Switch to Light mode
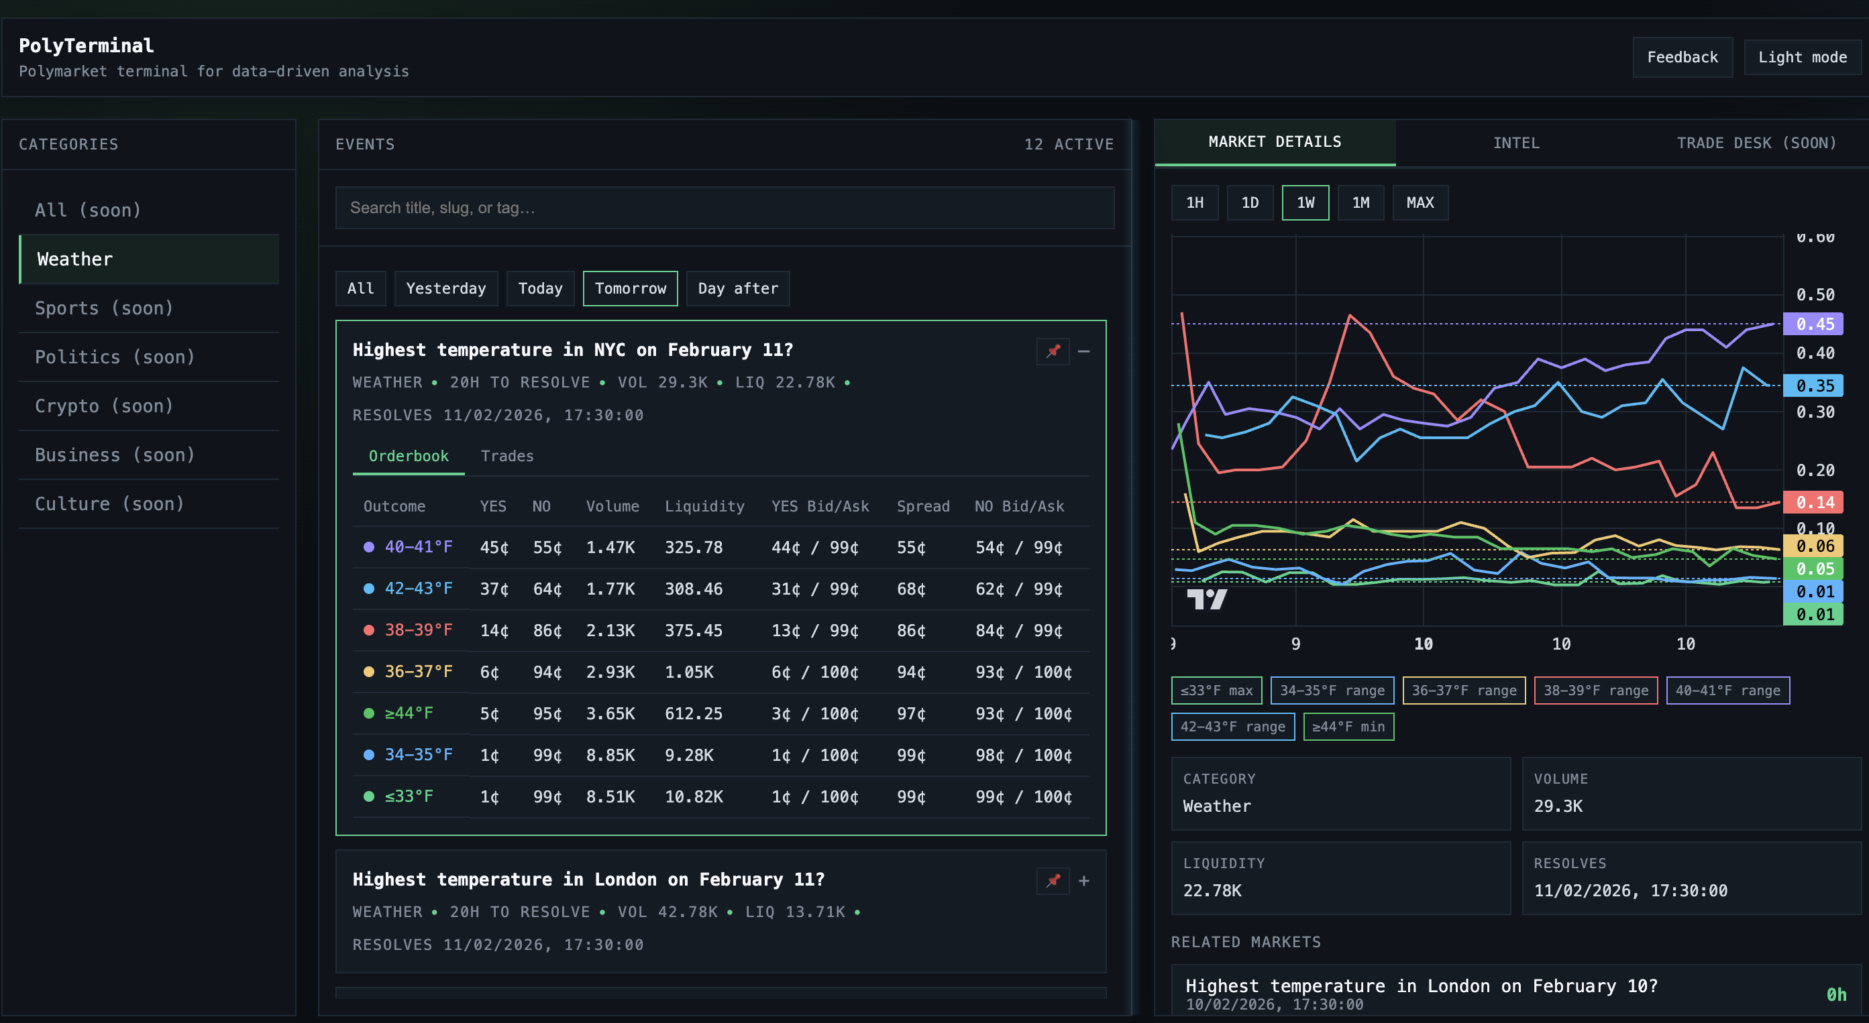1869x1023 pixels. tap(1801, 56)
